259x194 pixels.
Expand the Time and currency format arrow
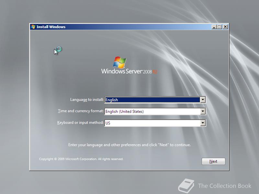[x=203, y=111]
